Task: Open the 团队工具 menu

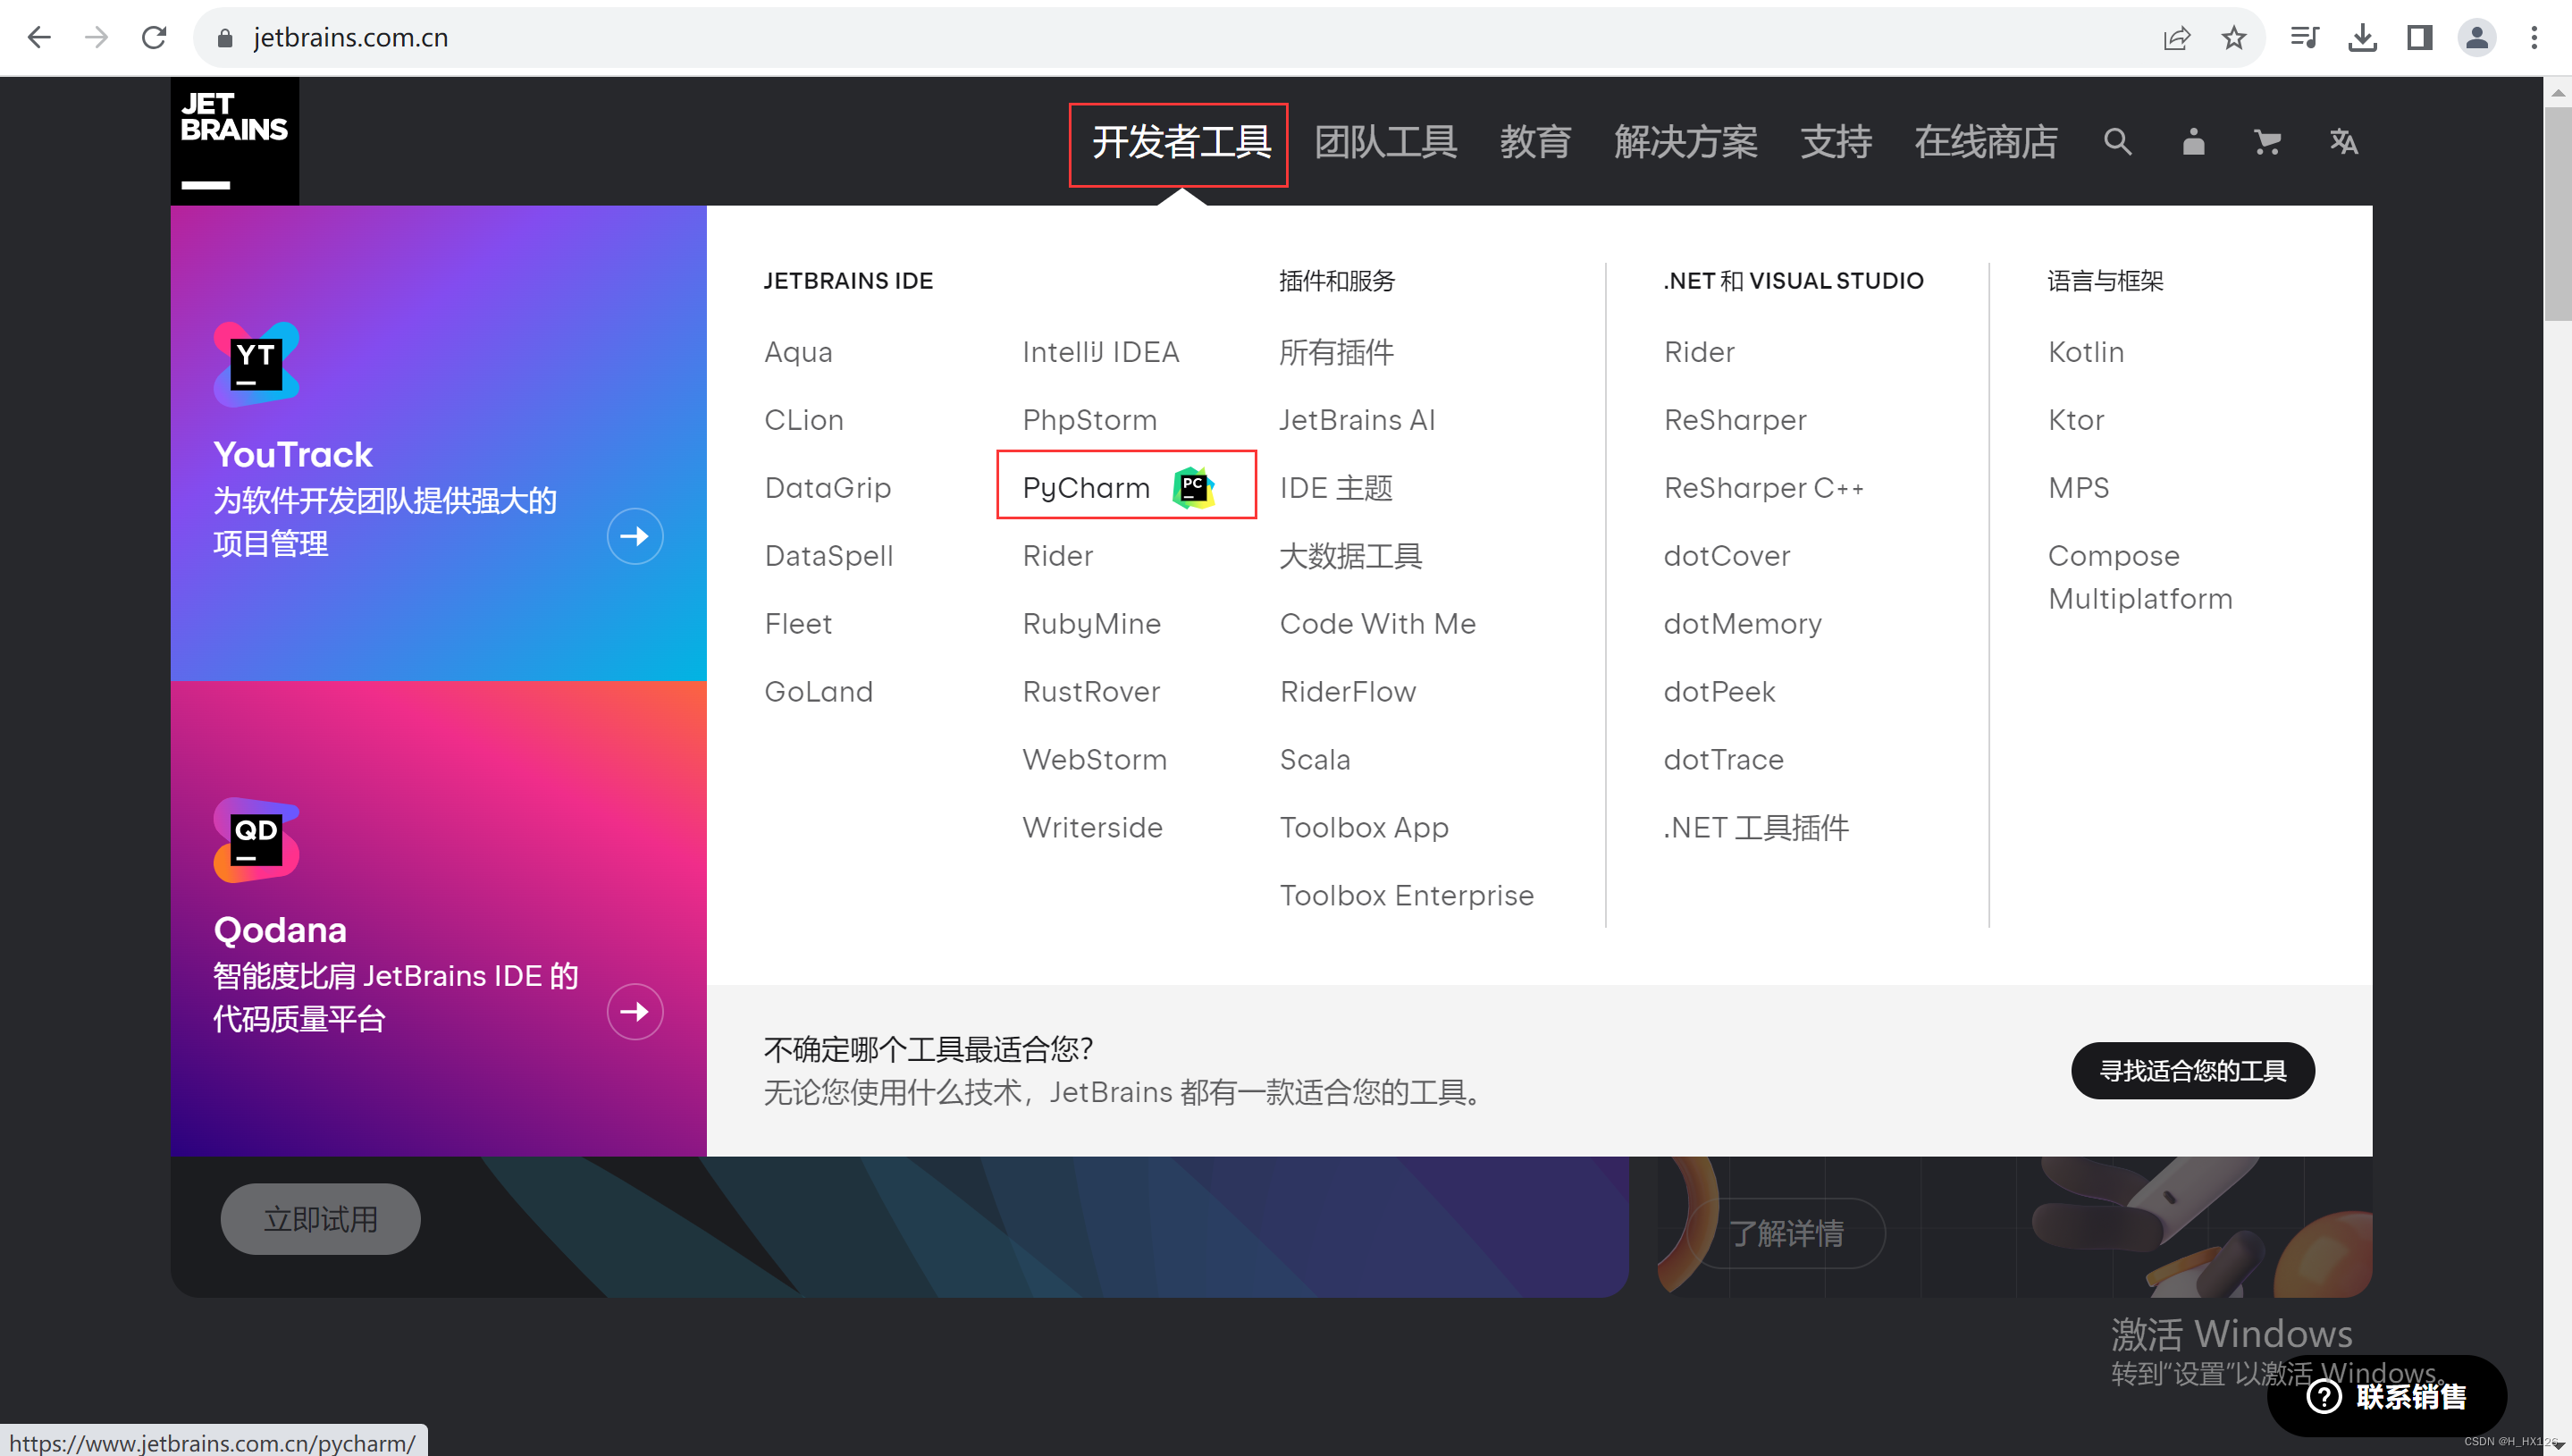Action: (x=1384, y=142)
